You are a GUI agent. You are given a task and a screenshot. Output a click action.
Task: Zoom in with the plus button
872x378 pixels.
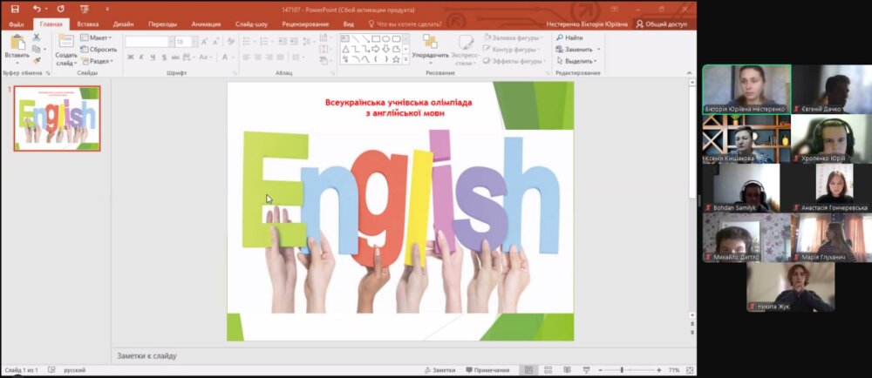(659, 370)
